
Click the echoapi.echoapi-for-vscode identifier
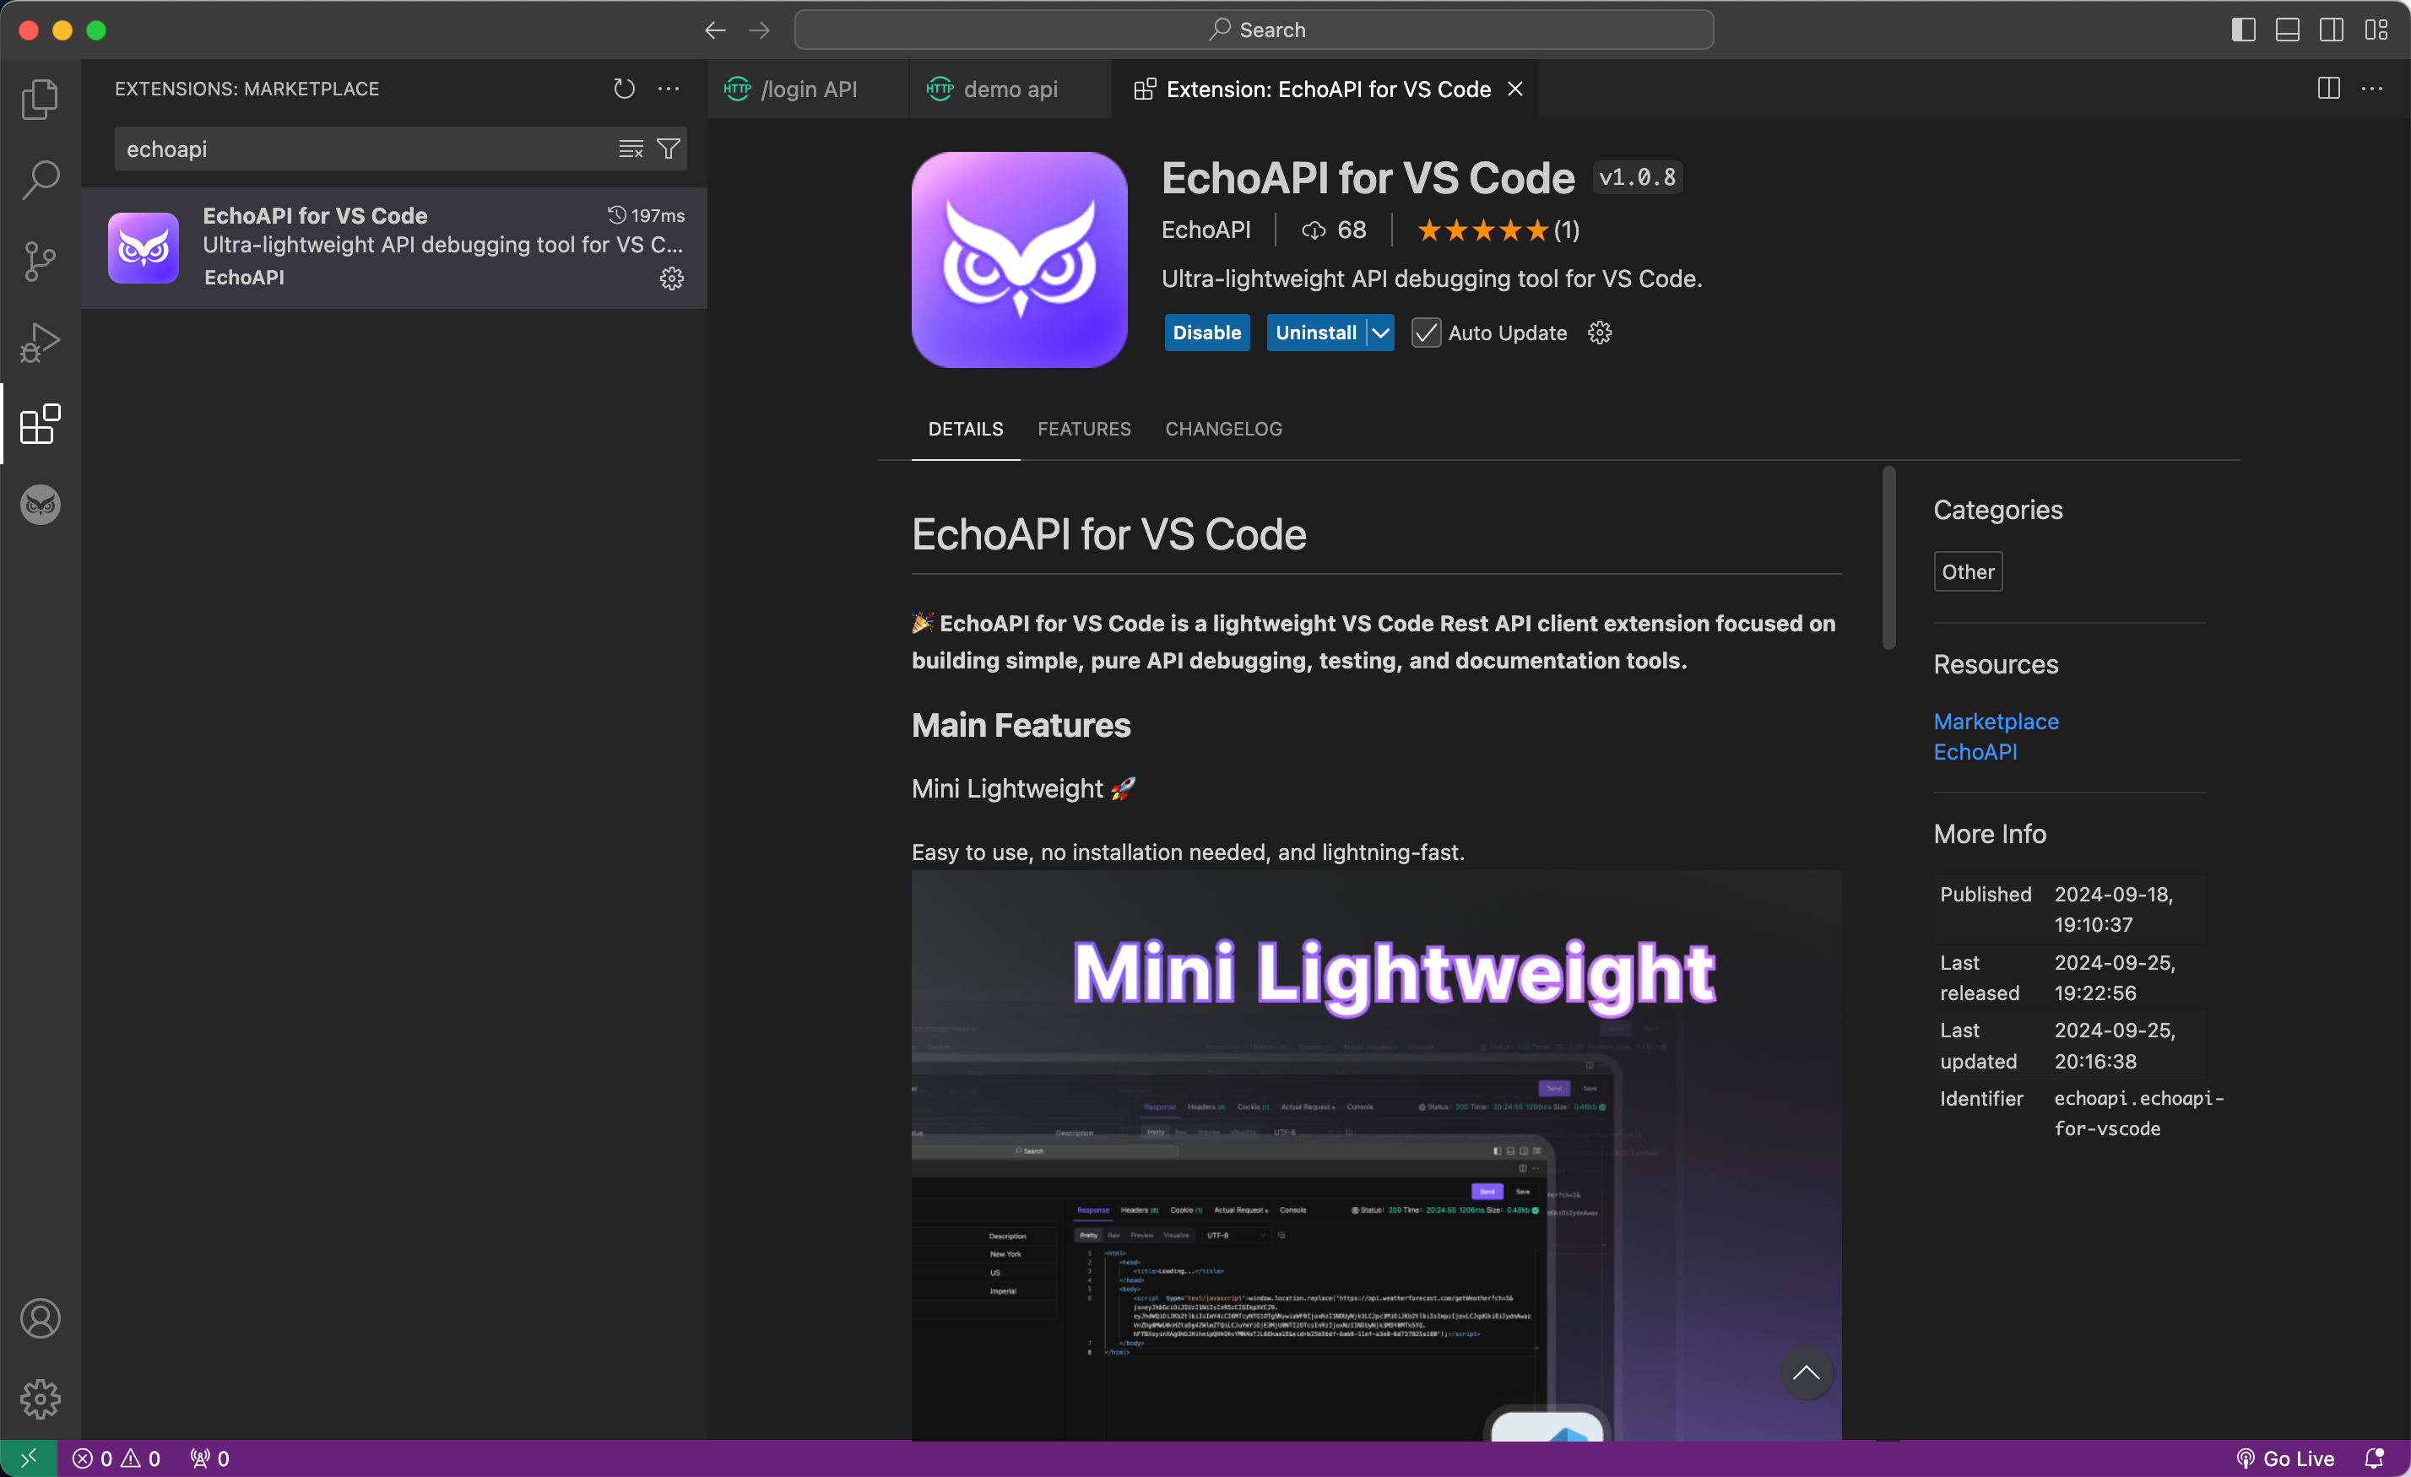click(2139, 1113)
